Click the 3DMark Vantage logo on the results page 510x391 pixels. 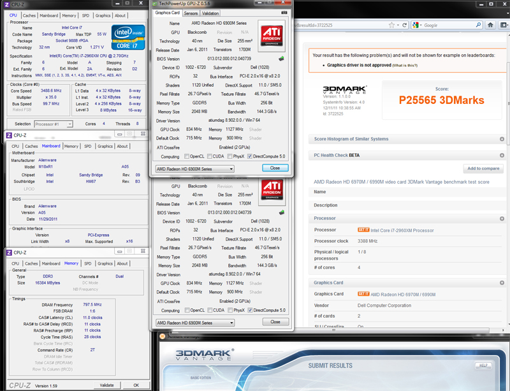coord(344,89)
